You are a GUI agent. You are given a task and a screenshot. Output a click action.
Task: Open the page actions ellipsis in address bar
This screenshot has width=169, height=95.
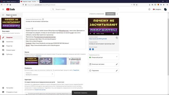(132, 5)
